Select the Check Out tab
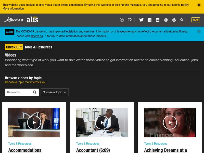The width and height of the screenshot is (204, 153). pos(14,47)
